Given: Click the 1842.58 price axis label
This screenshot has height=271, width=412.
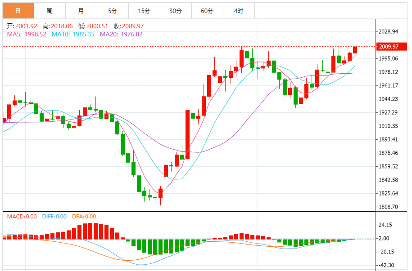Looking at the screenshot, I should click(x=388, y=180).
